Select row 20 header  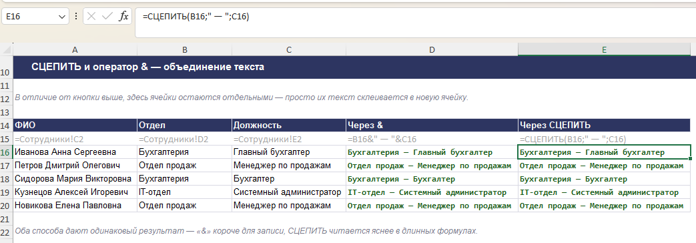point(6,206)
